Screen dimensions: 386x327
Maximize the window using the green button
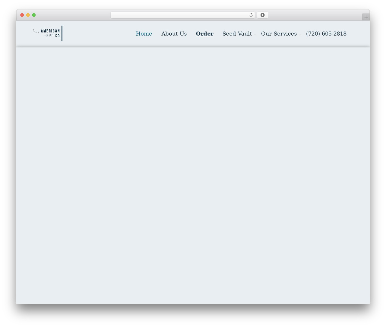[34, 15]
